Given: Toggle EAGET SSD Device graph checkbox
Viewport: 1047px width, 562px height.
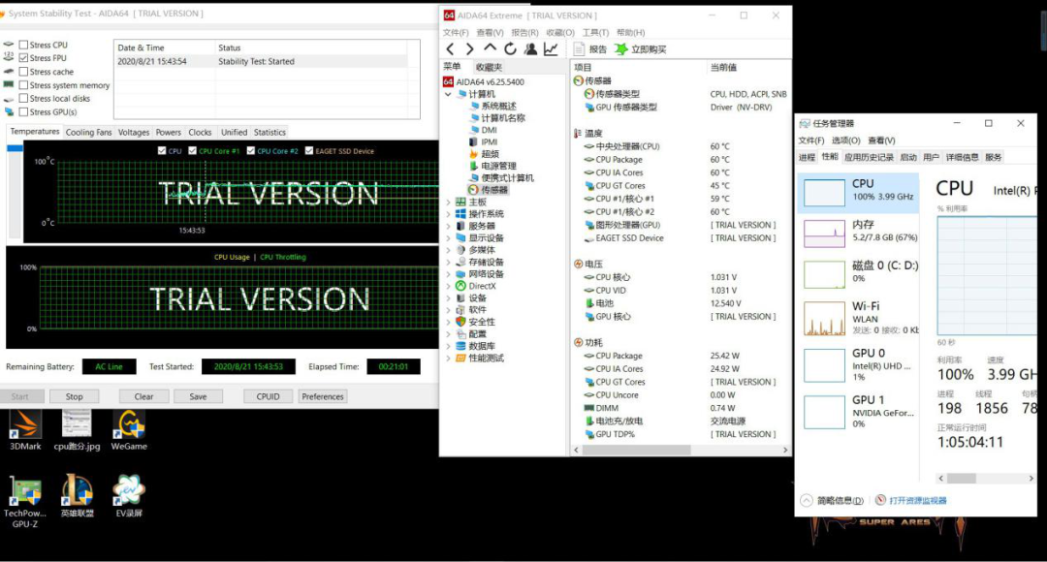Looking at the screenshot, I should tap(309, 151).
